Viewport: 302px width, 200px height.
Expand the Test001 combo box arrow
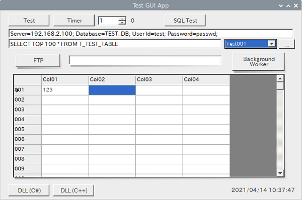click(272, 44)
